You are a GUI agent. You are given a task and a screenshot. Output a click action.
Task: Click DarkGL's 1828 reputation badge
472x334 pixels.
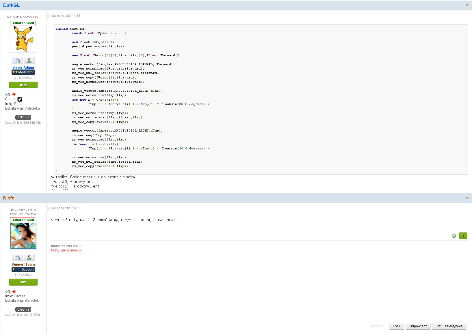(x=23, y=85)
